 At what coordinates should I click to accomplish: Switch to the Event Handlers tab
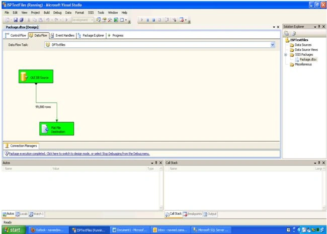tap(62, 35)
